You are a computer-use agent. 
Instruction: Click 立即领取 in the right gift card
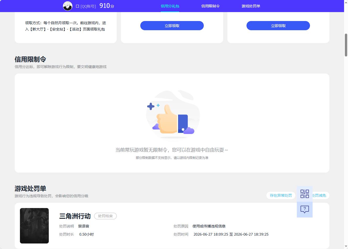(278, 26)
